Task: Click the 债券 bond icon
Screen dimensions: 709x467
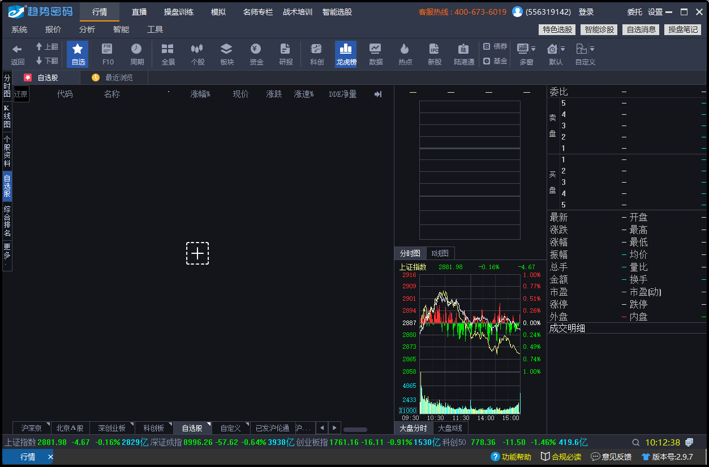Action: pos(487,46)
